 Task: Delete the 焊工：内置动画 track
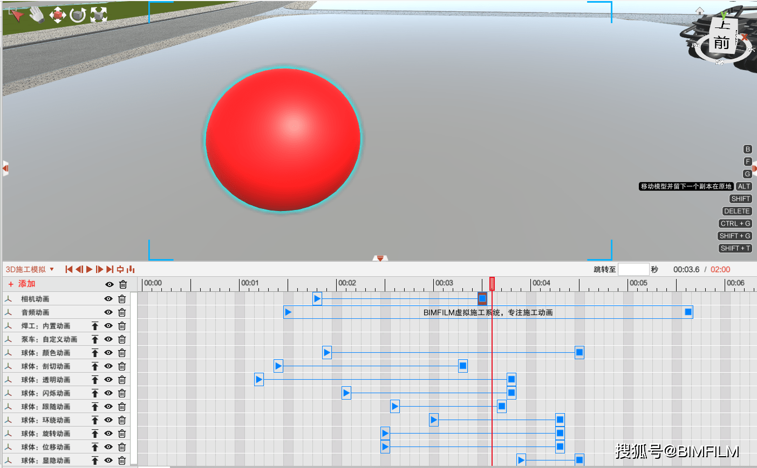[x=122, y=326]
